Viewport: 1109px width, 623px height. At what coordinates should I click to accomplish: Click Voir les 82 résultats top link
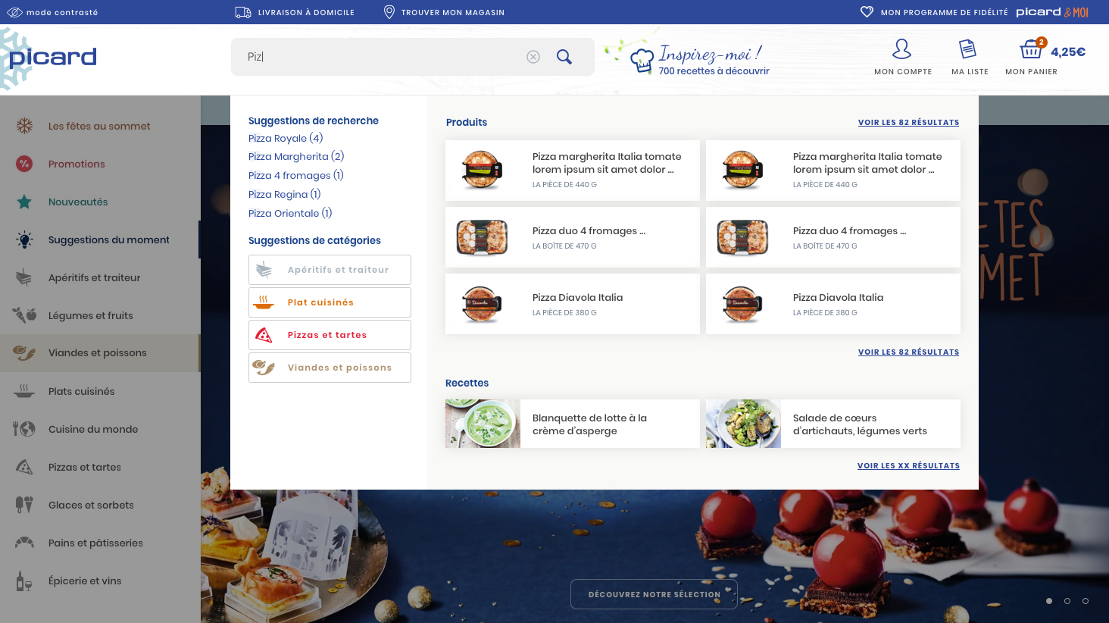[x=908, y=122]
